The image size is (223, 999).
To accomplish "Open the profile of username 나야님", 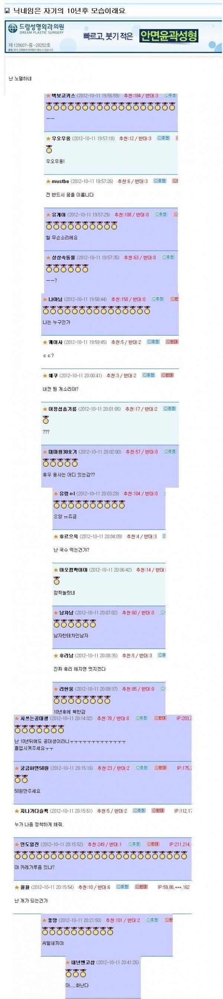I will pos(55,299).
